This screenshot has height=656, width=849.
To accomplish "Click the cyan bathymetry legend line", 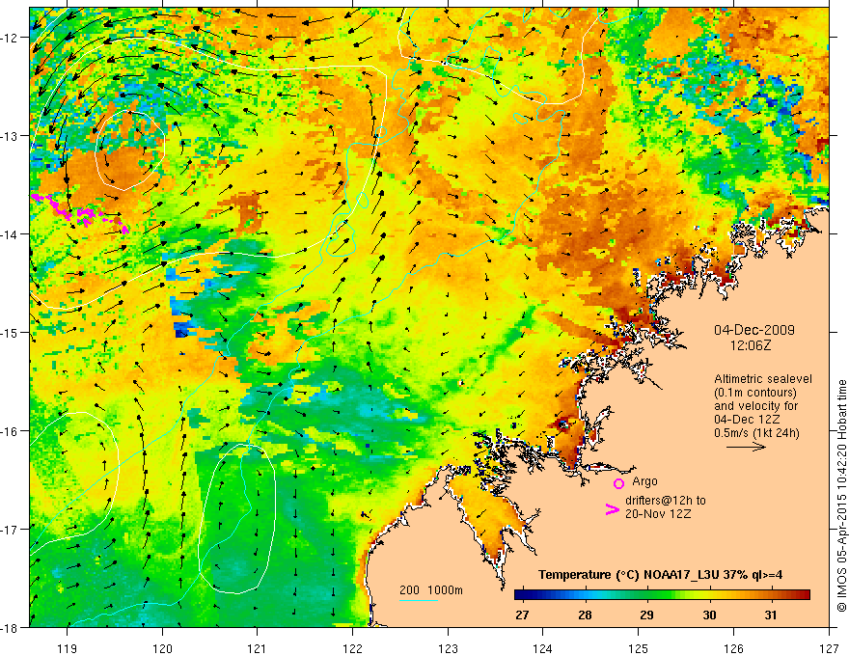I will pyautogui.click(x=419, y=600).
